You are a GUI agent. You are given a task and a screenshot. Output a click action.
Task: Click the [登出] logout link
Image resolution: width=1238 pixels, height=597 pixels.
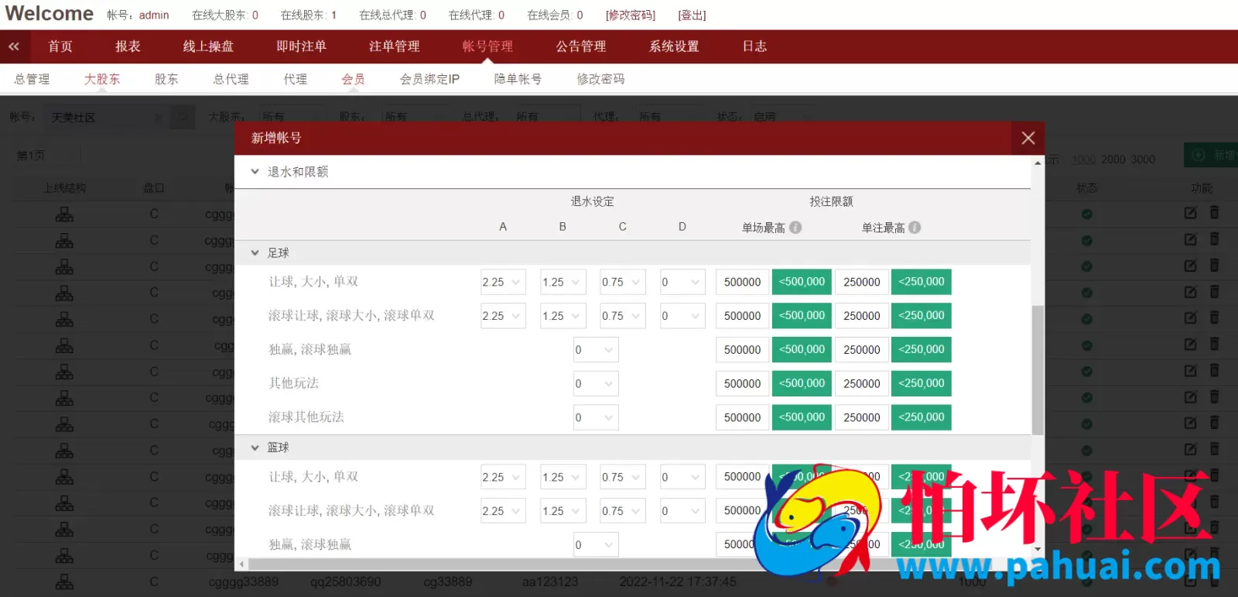(x=692, y=15)
